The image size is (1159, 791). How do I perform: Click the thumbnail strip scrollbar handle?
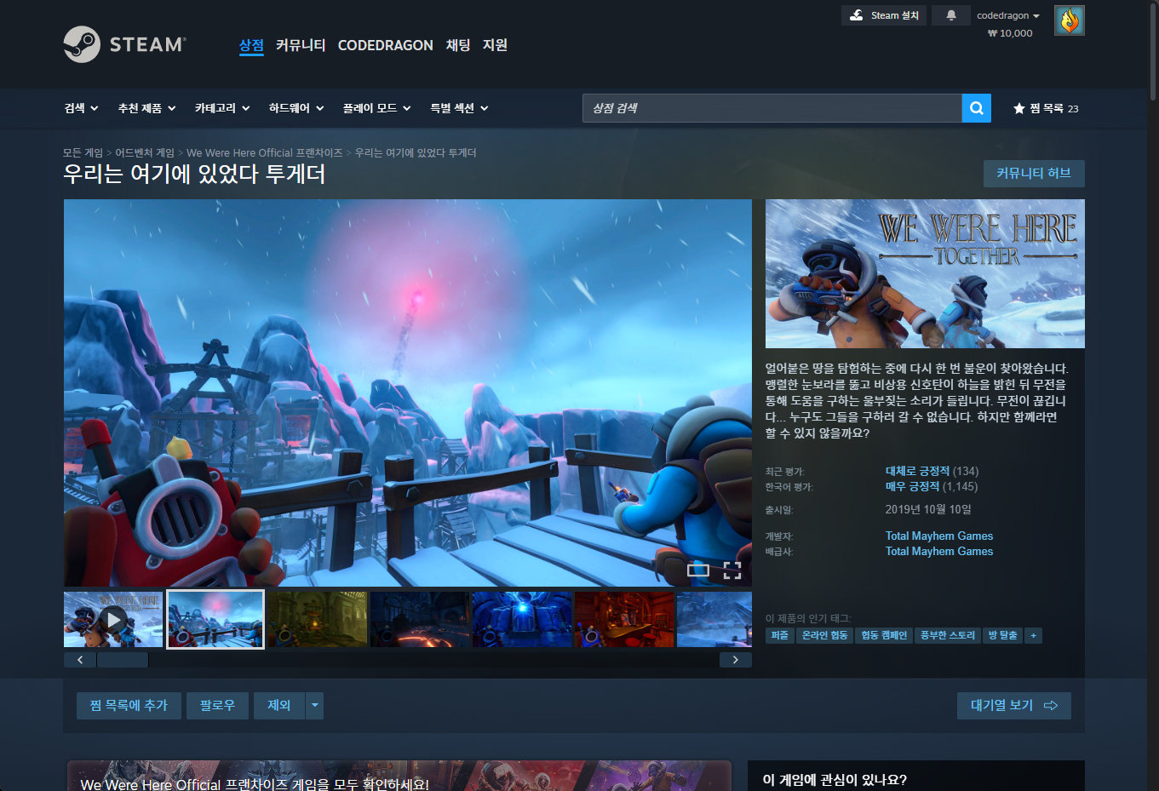pyautogui.click(x=123, y=660)
